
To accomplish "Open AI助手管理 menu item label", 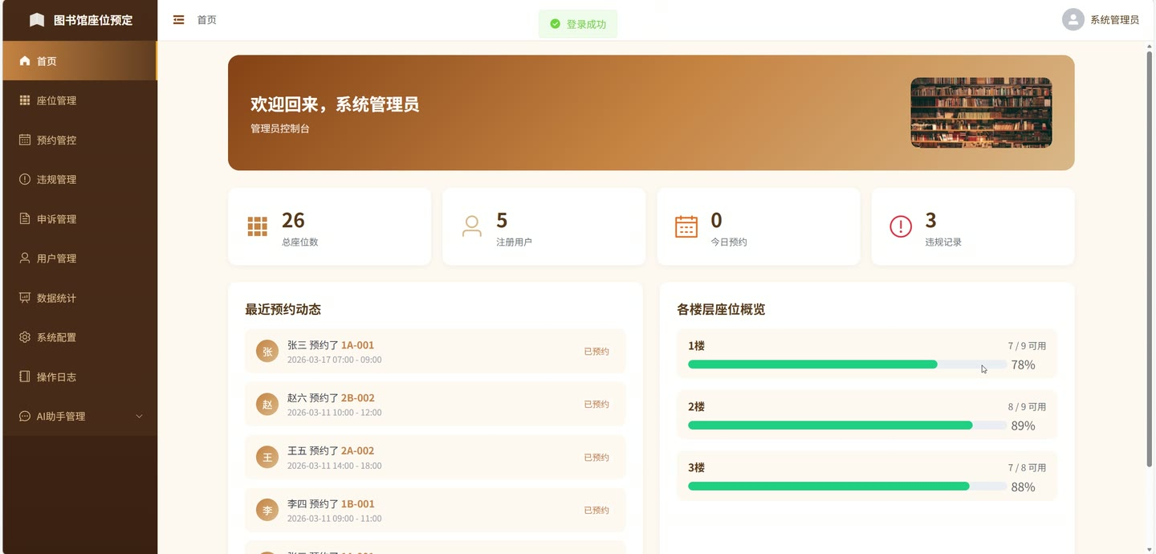I will coord(61,416).
